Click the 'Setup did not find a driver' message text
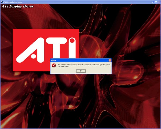The image size is (161, 129). [x=84, y=65]
